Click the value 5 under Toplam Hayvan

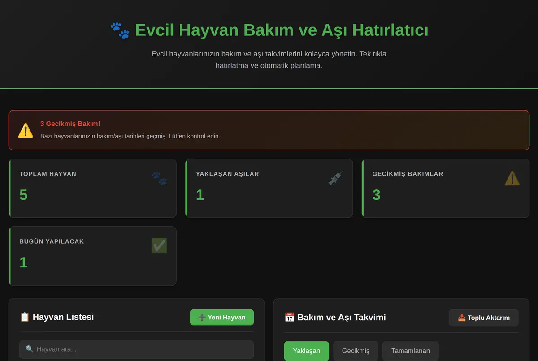pos(23,195)
